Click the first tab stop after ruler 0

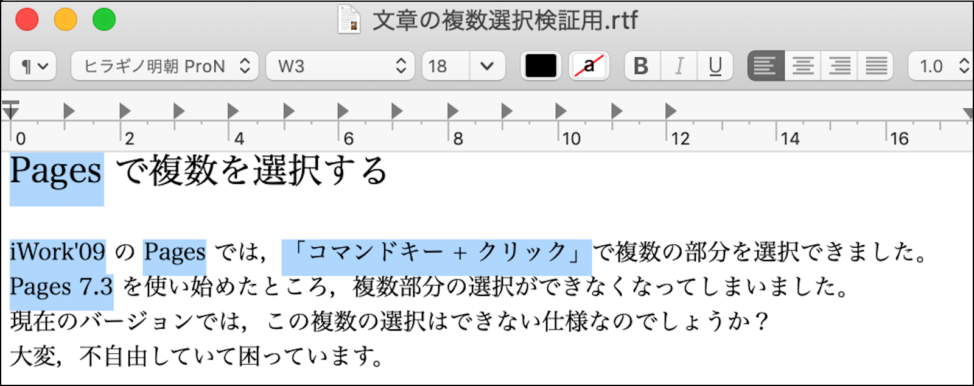click(69, 111)
